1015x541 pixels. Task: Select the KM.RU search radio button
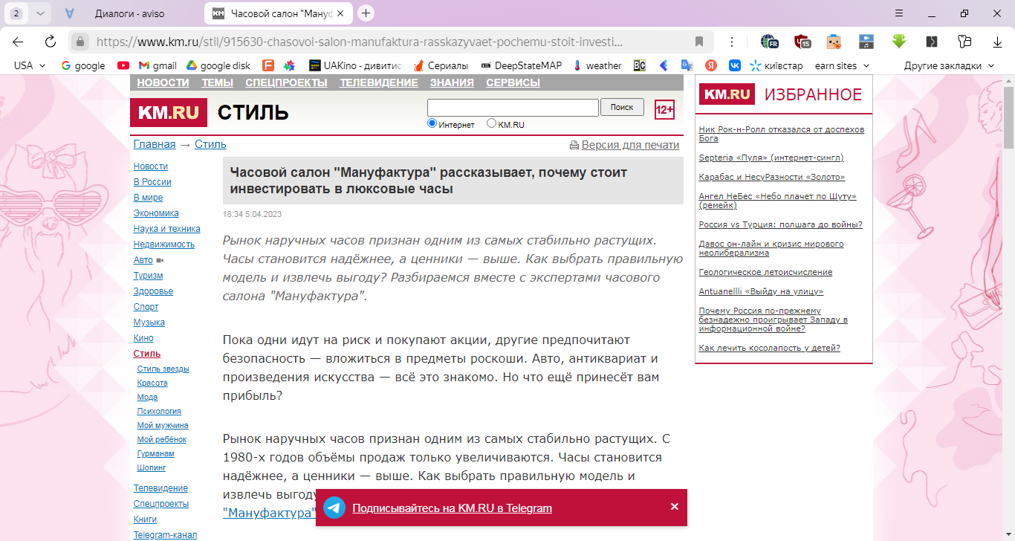[491, 123]
